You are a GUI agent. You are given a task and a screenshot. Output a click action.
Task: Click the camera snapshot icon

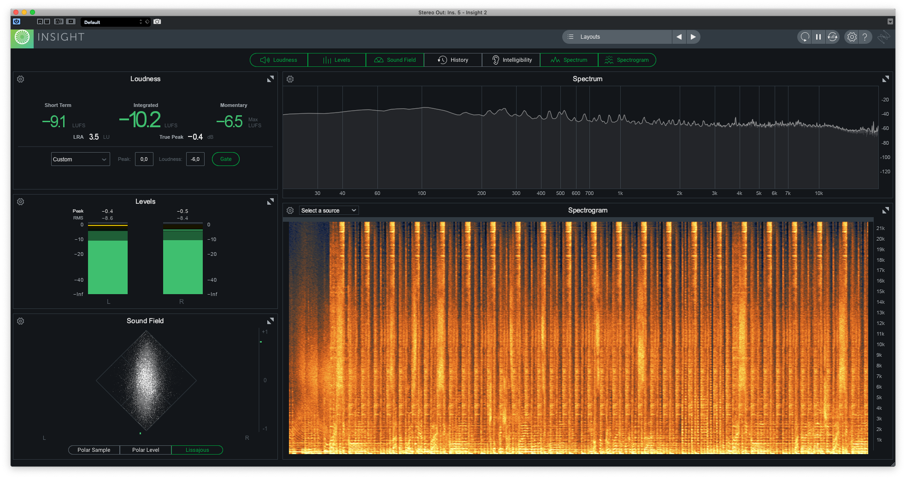(157, 22)
